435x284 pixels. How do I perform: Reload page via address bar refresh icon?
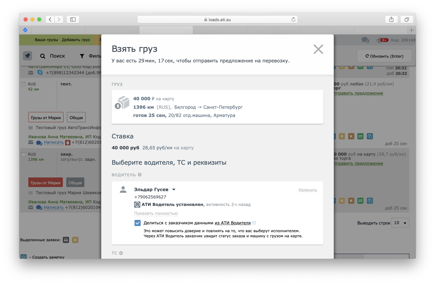click(293, 19)
